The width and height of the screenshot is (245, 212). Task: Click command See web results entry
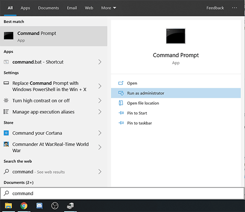click(53, 172)
